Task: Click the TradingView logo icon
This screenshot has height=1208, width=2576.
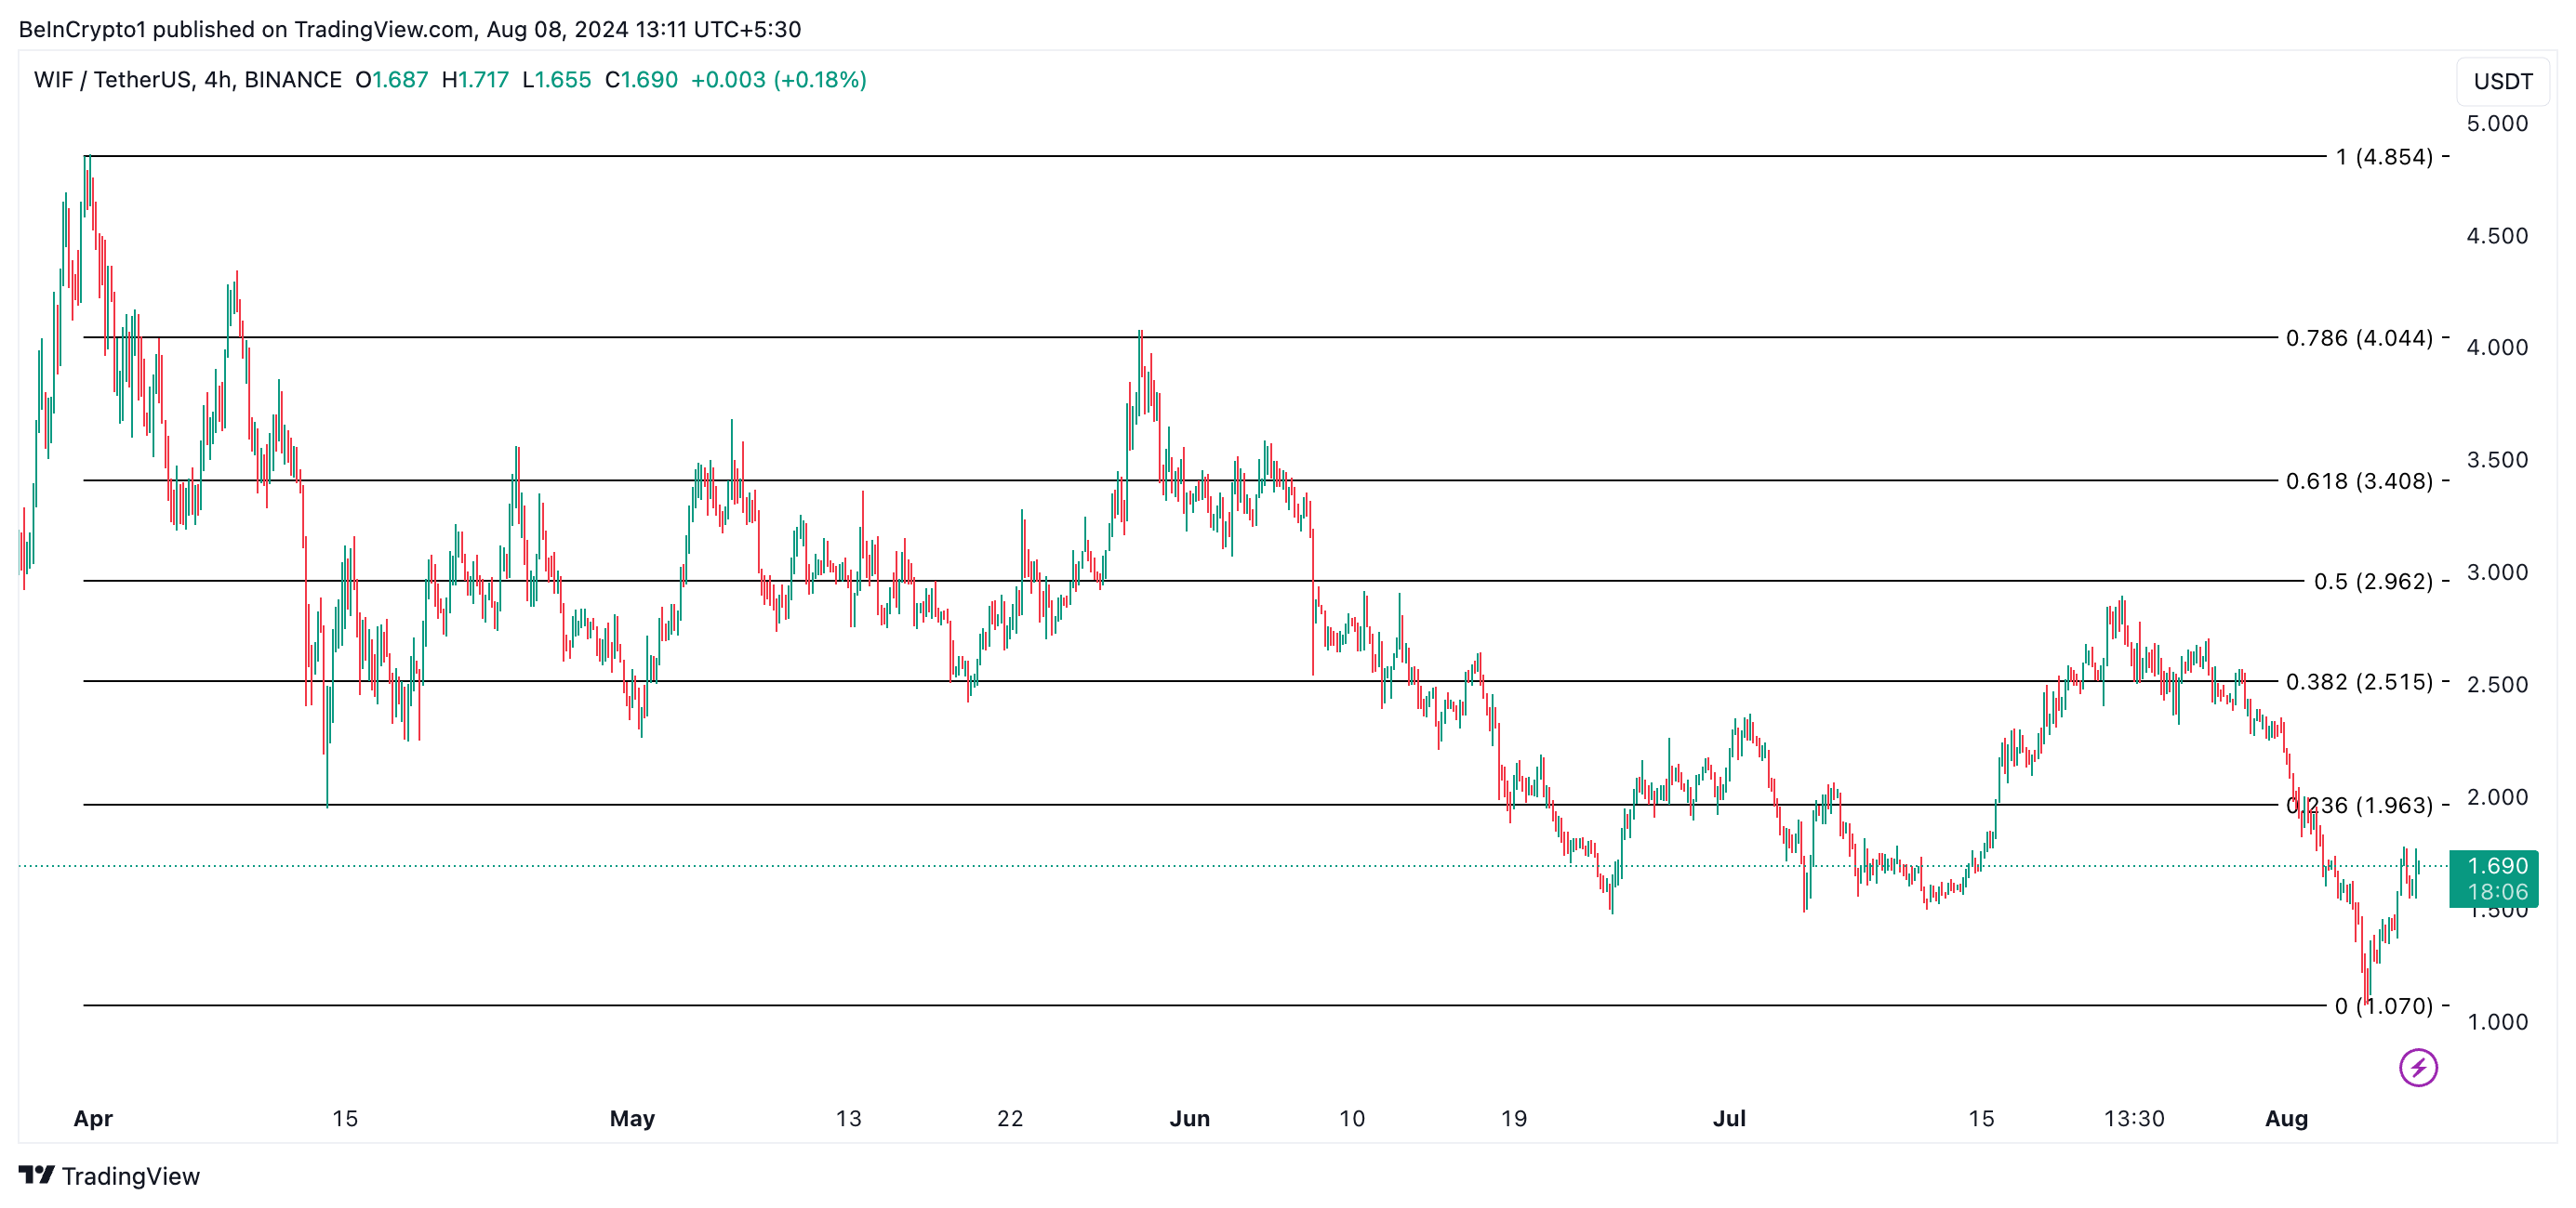Action: coord(37,1175)
